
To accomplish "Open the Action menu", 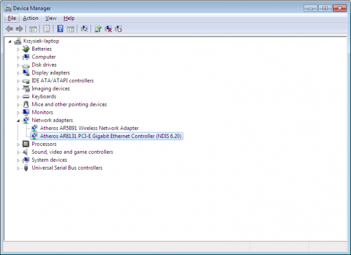I will 31,18.
